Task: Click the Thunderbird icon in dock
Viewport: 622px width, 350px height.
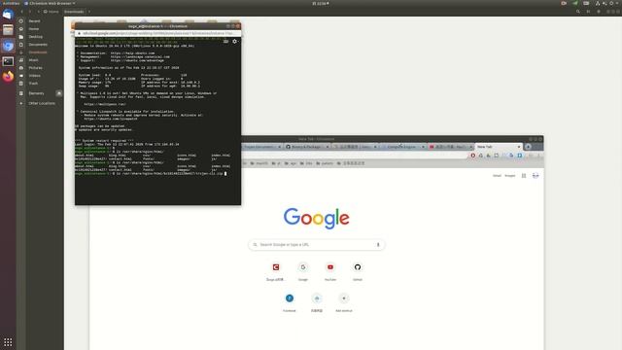Action: pyautogui.click(x=8, y=15)
